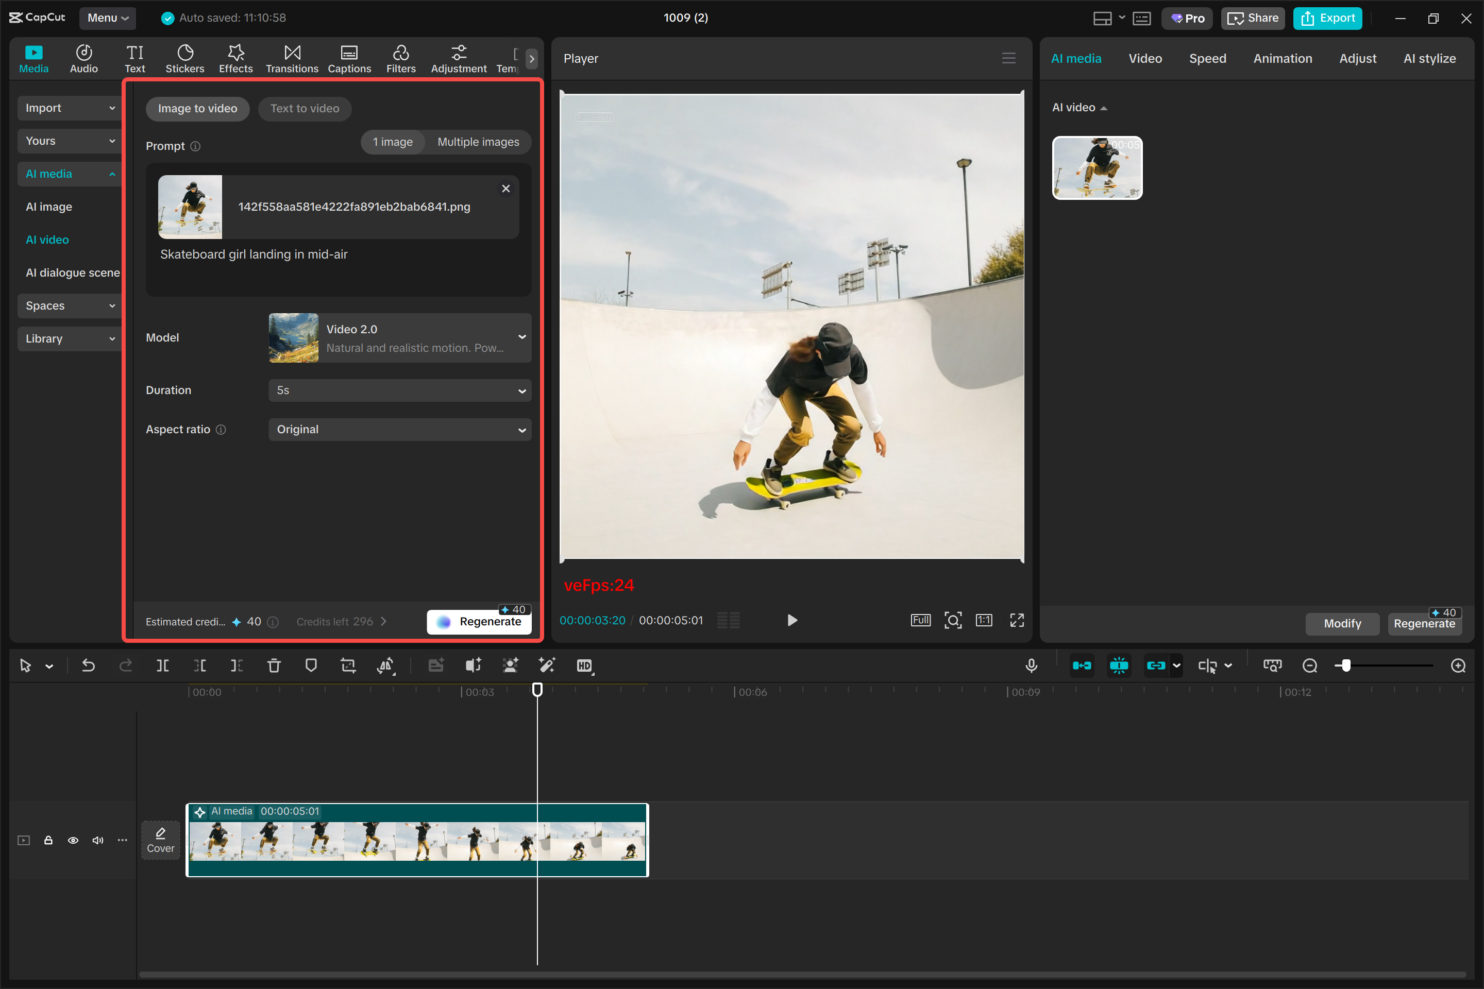Expand the Duration dropdown set to 5s
Image resolution: width=1484 pixels, height=989 pixels.
[x=399, y=390]
